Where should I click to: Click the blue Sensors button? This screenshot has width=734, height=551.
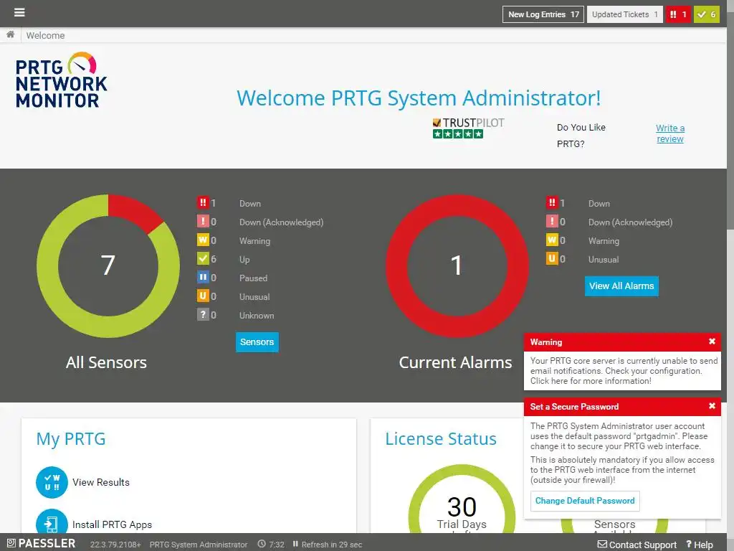click(x=257, y=342)
